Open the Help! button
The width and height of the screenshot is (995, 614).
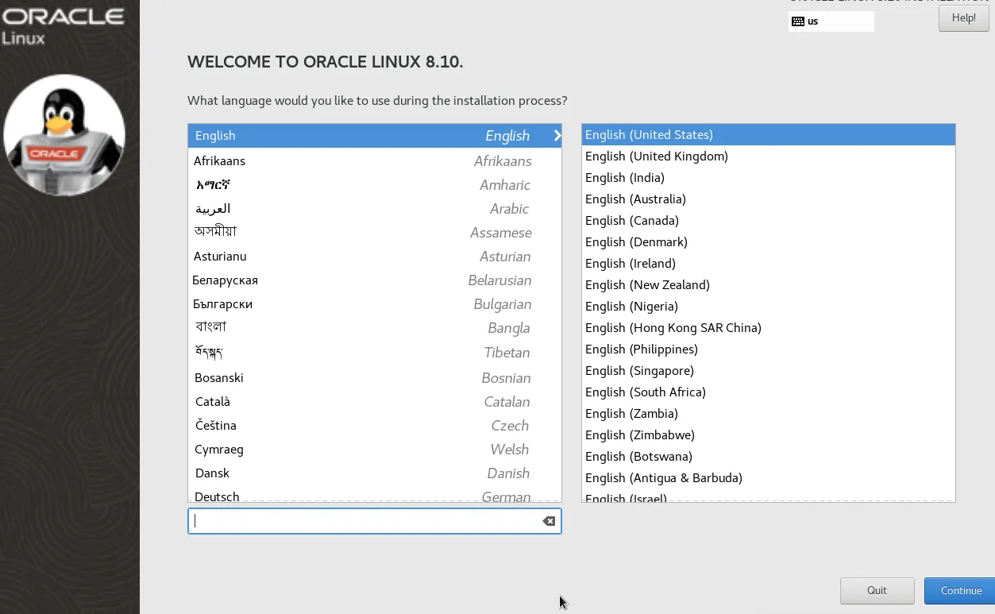tap(963, 18)
